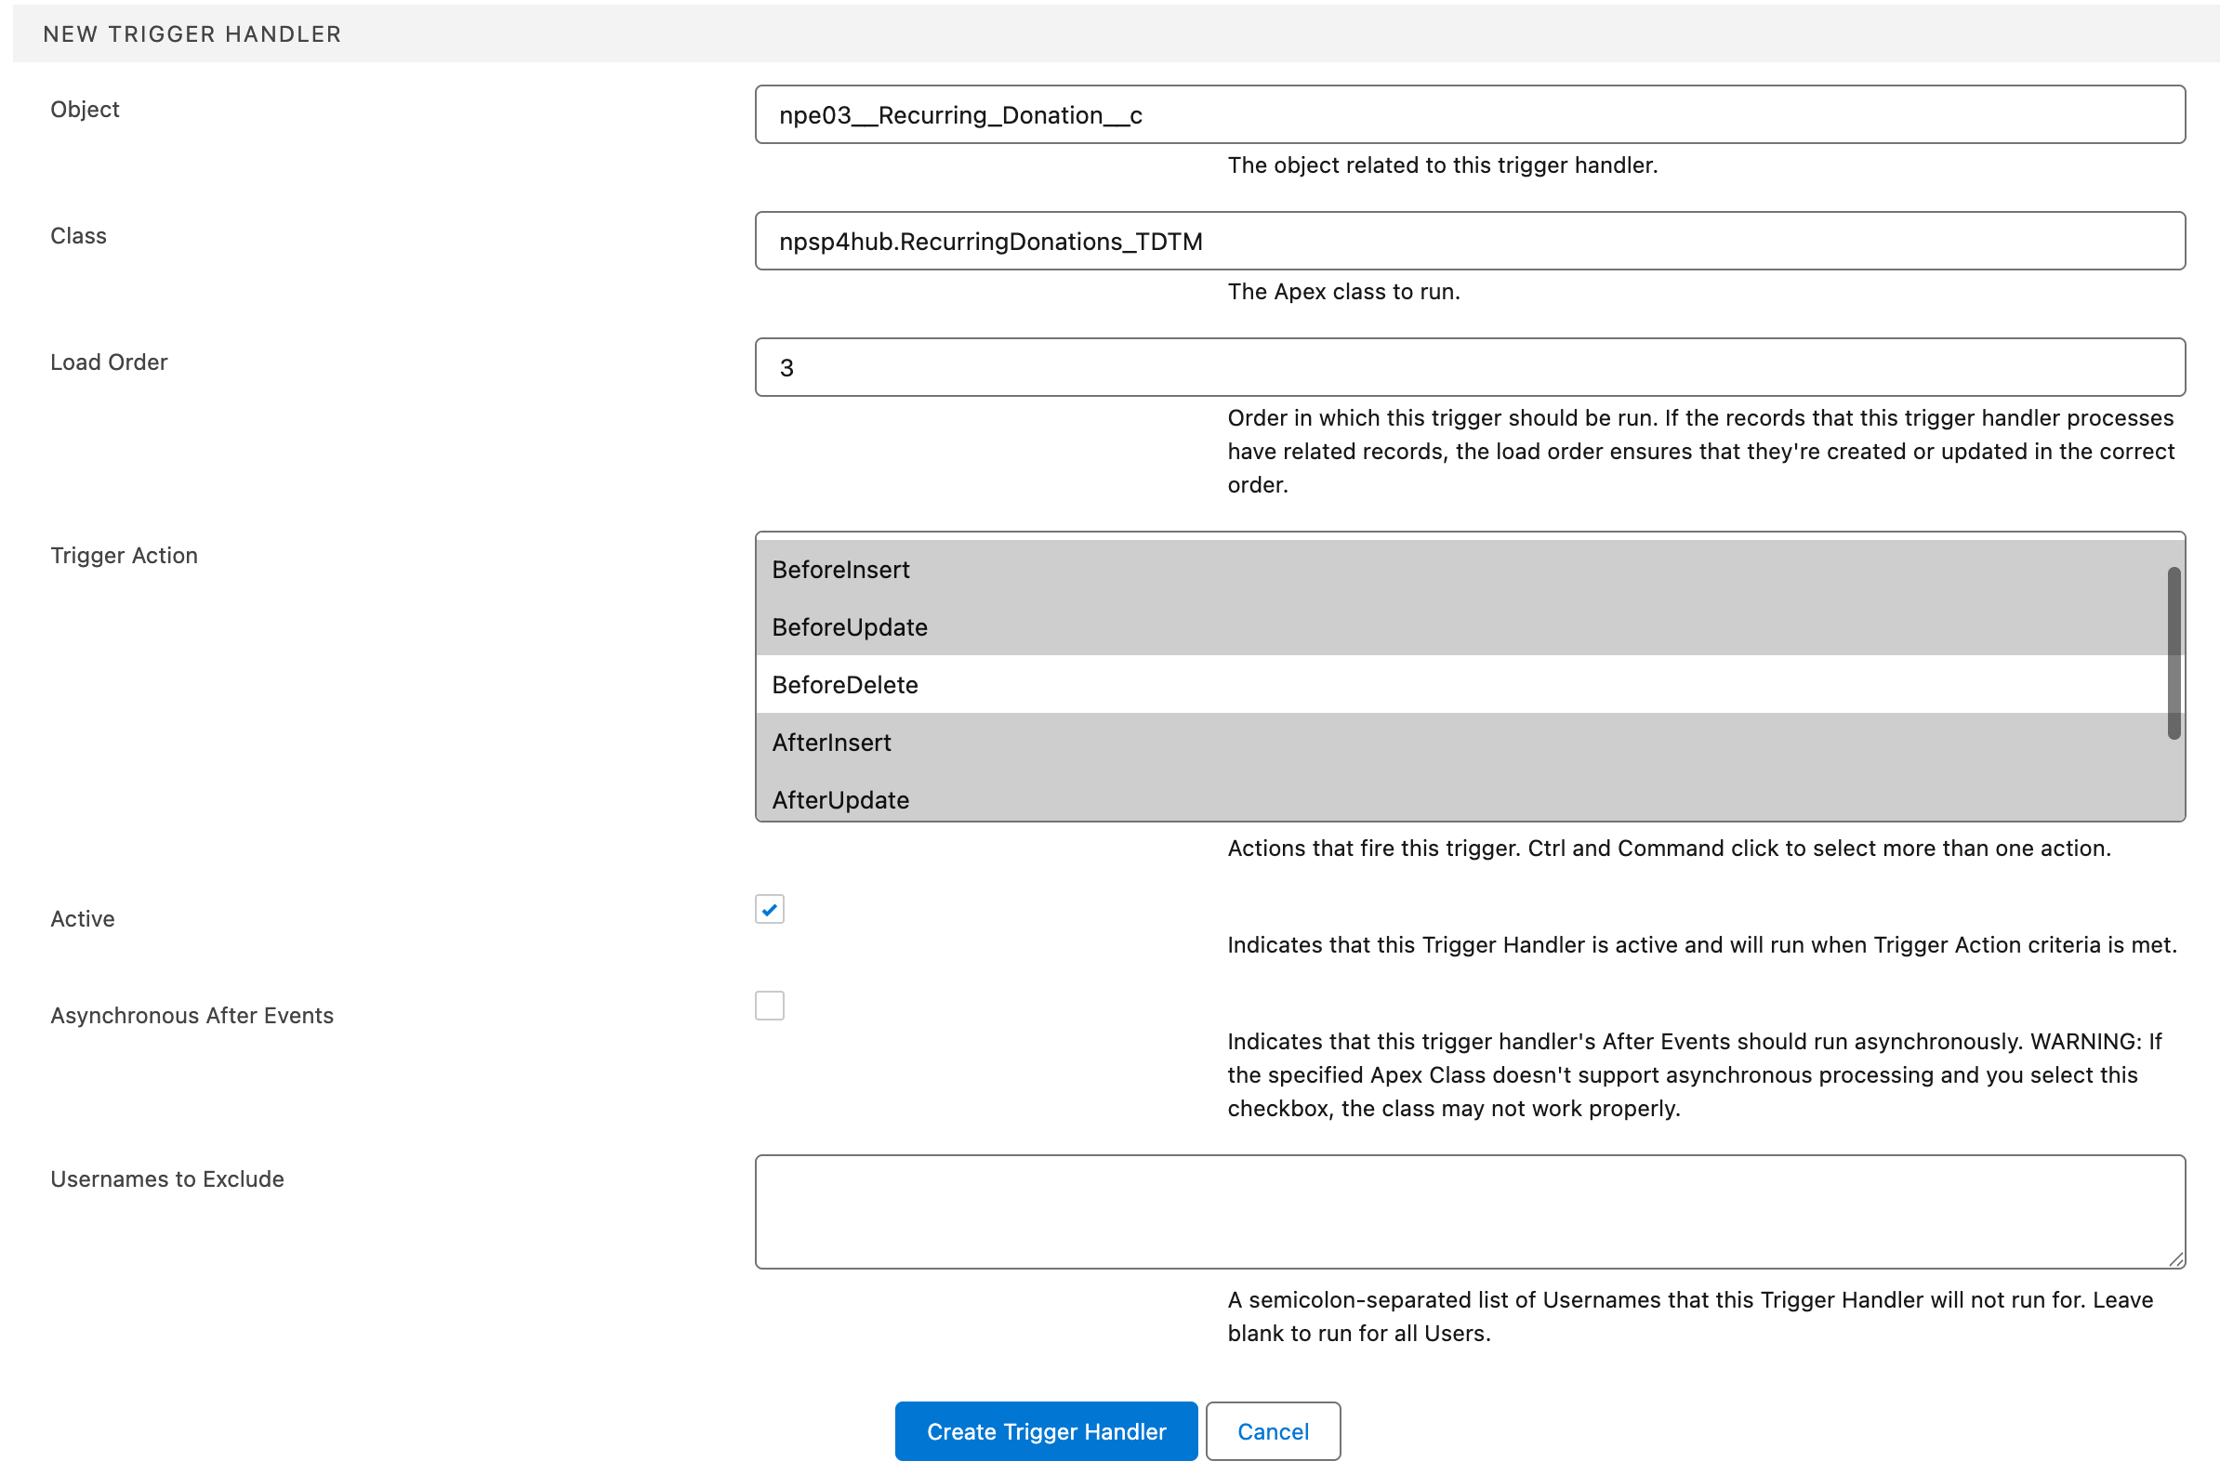Click the npsp4hub.RecurringDonations_TDTM class value
Image resolution: width=2220 pixels, height=1474 pixels.
pos(989,241)
